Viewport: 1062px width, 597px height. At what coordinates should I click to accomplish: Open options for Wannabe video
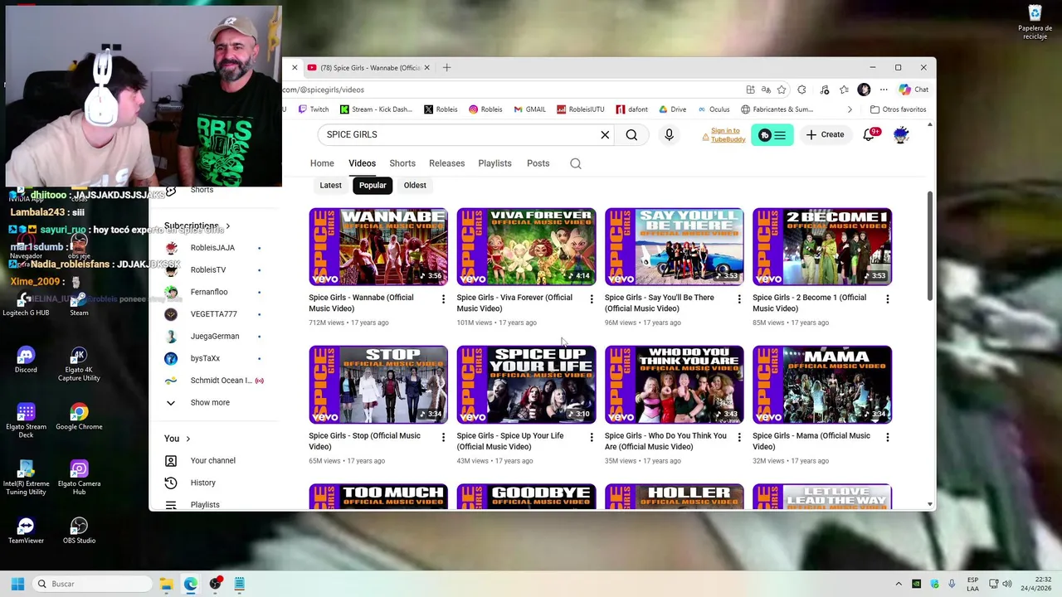[x=443, y=298]
